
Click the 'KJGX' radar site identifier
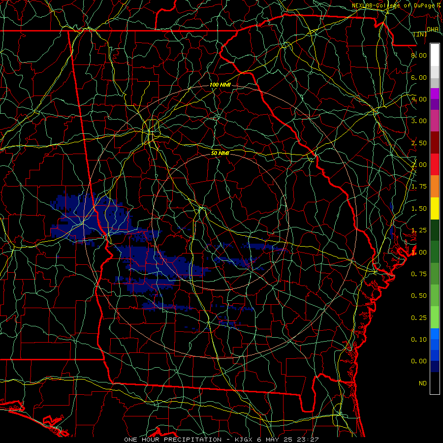[244, 440]
